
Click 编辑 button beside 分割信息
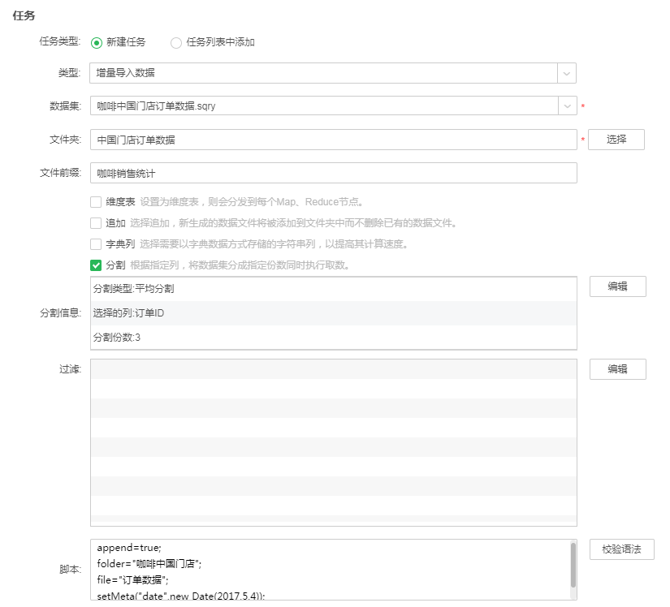(x=618, y=286)
